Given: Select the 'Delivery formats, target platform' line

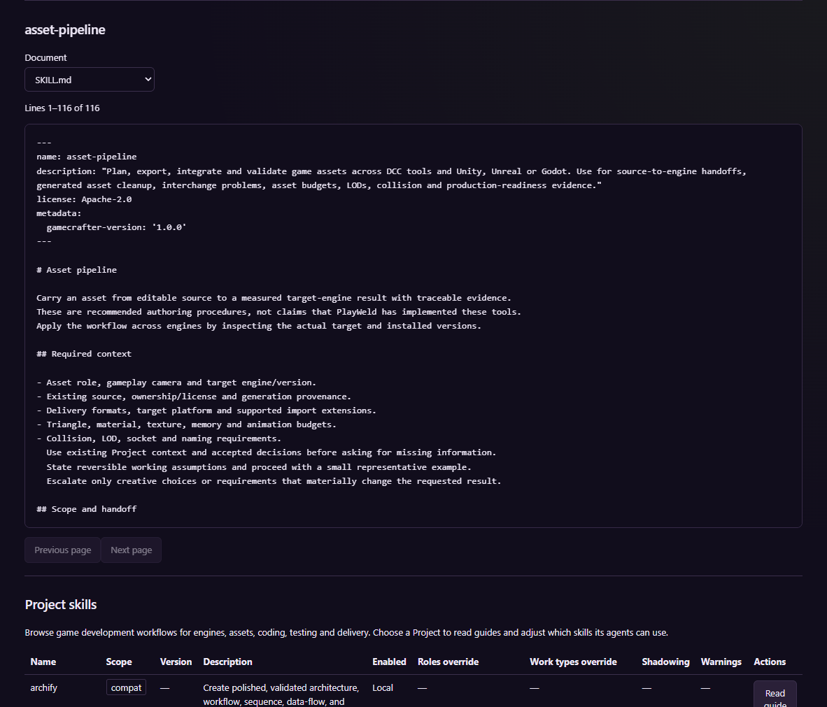Looking at the screenshot, I should [x=206, y=410].
